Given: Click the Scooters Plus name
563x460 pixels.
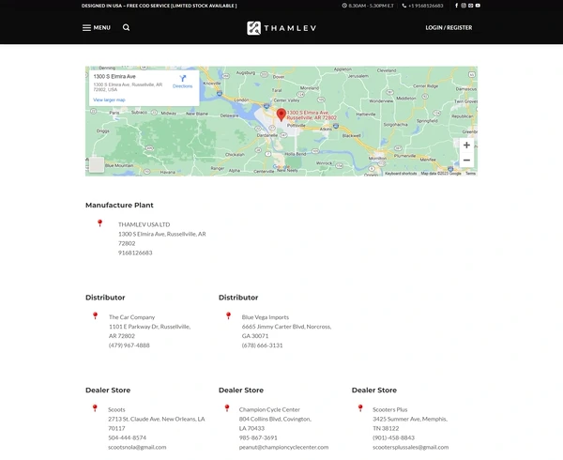Looking at the screenshot, I should click(x=390, y=409).
